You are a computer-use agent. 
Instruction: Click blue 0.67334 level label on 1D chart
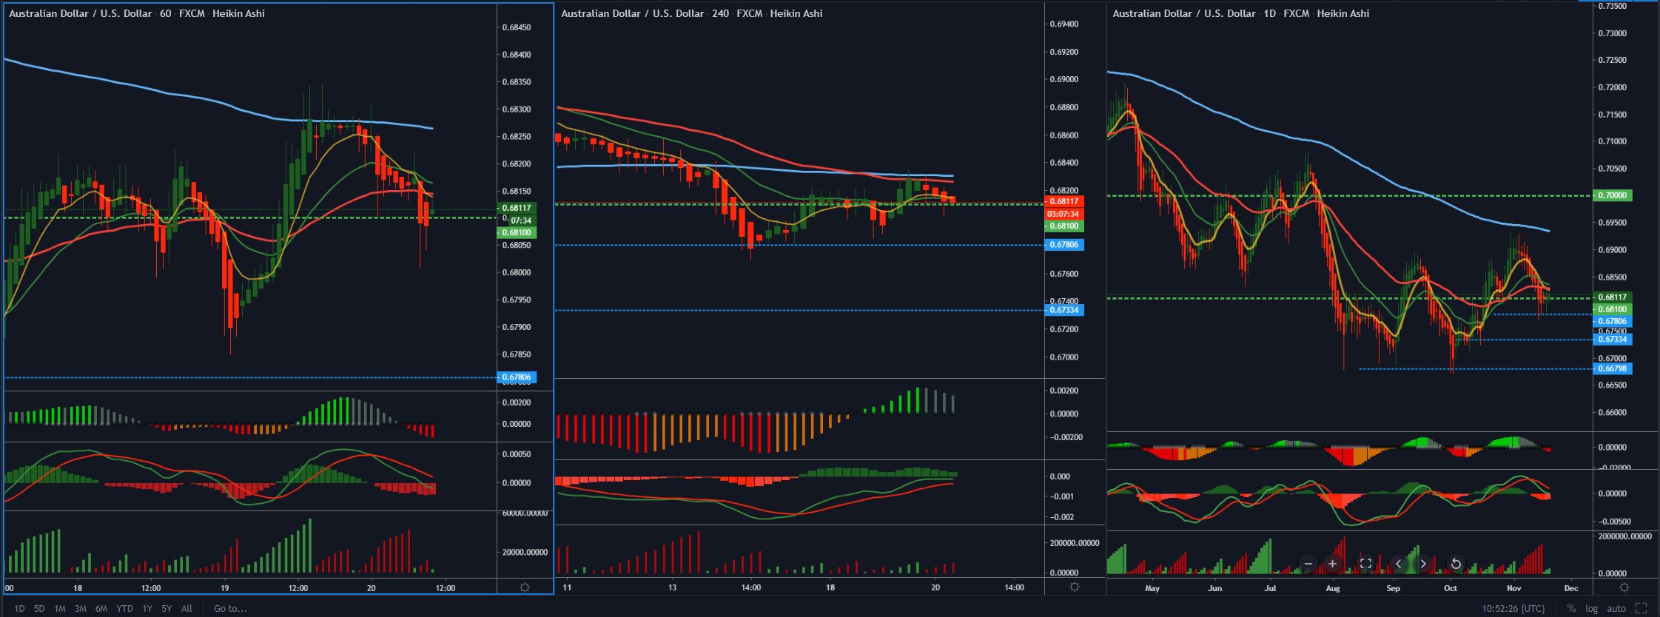tap(1613, 339)
